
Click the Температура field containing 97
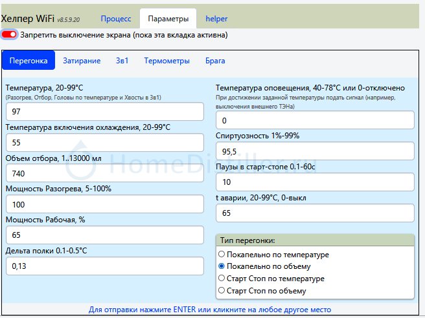(104, 112)
